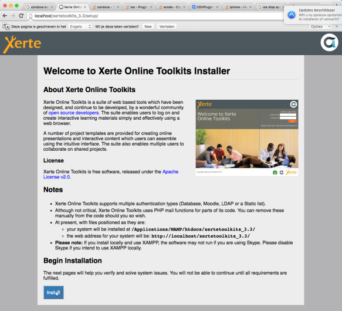Screen dimensions: 342x311
Task: Open the Engels language dropdown
Action: click(80, 26)
